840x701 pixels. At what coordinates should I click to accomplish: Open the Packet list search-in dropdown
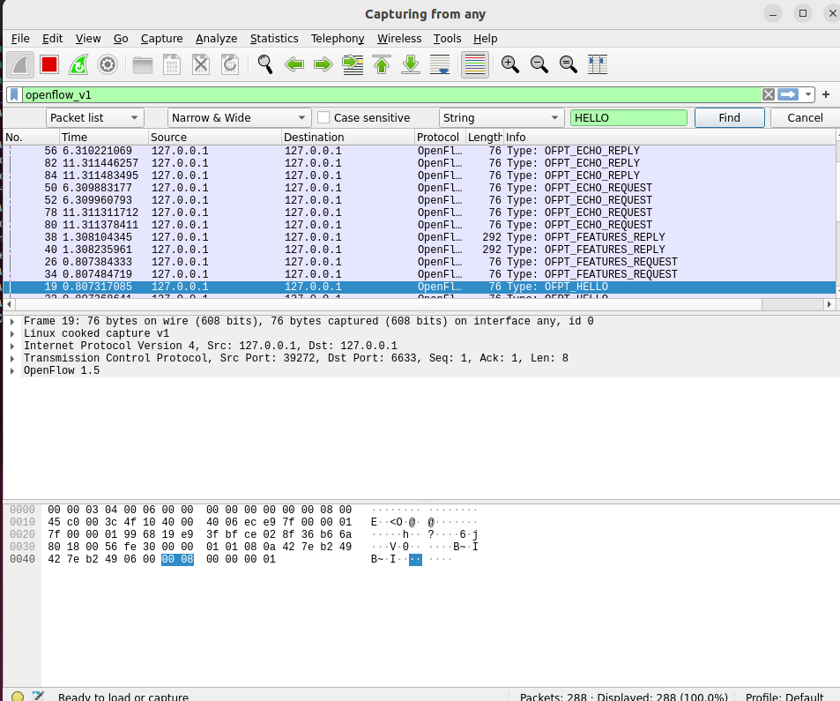pos(95,118)
